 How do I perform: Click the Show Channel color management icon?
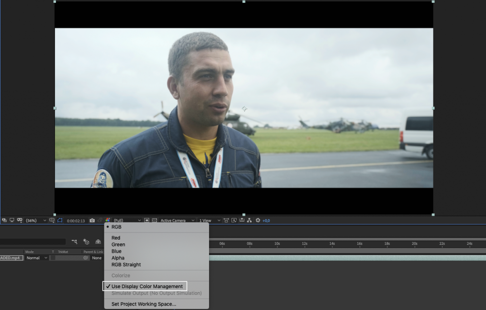click(108, 221)
